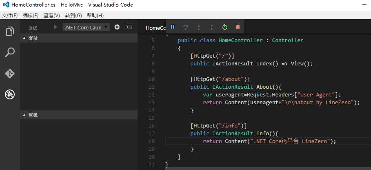This screenshot has height=170, width=371.
Task: Open the Git source control view
Action: point(10,74)
